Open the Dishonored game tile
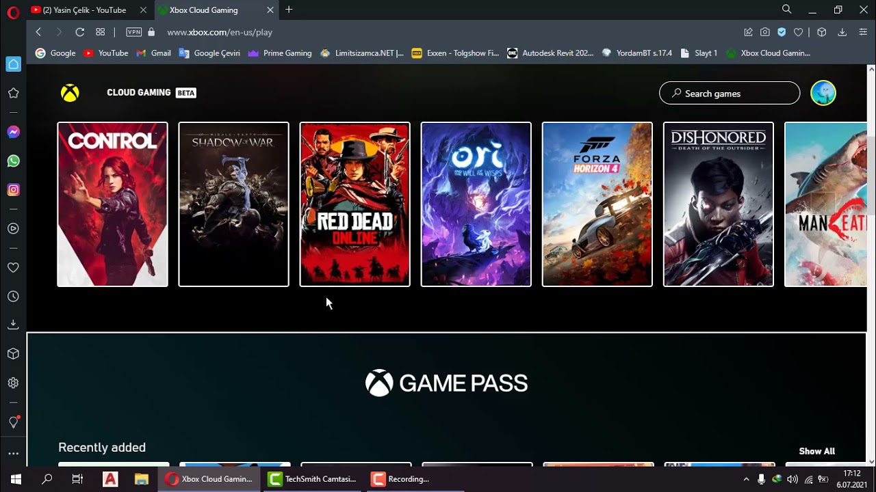This screenshot has height=492, width=876. [718, 204]
